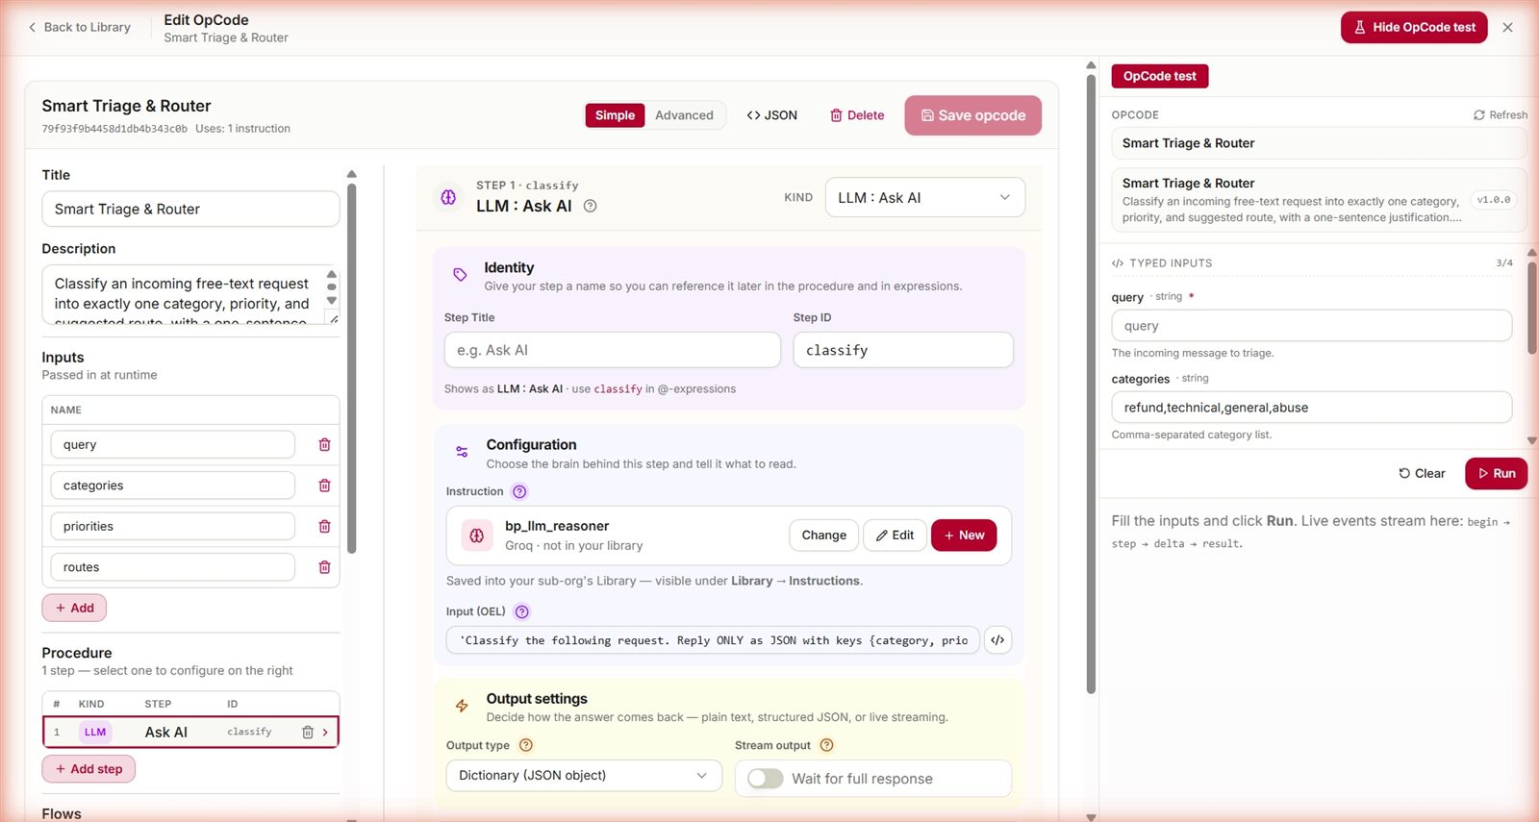The image size is (1539, 822).
Task: Add a step to the procedure
Action: point(88,769)
